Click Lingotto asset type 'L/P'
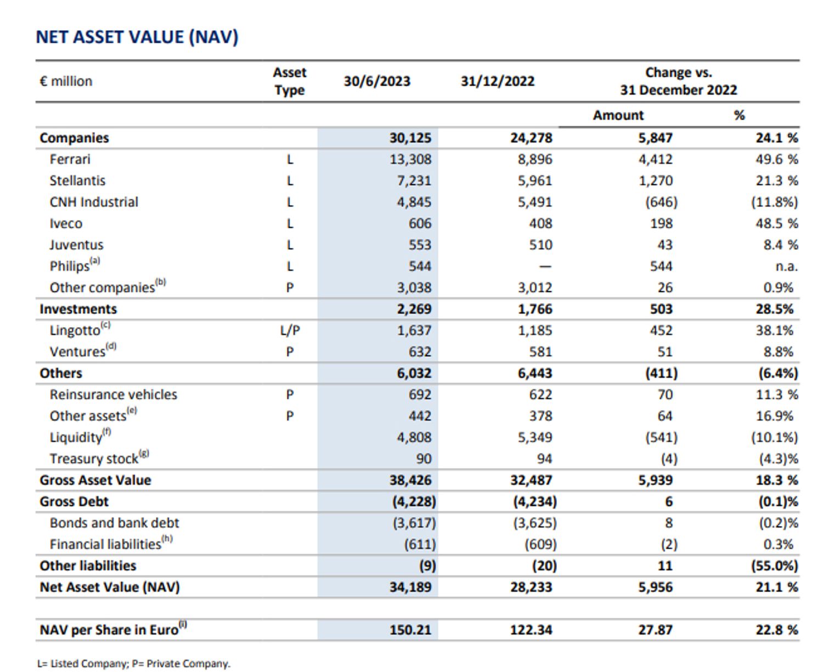The width and height of the screenshot is (823, 672). click(290, 330)
